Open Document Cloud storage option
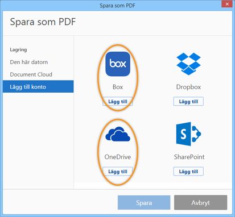 coord(31,74)
